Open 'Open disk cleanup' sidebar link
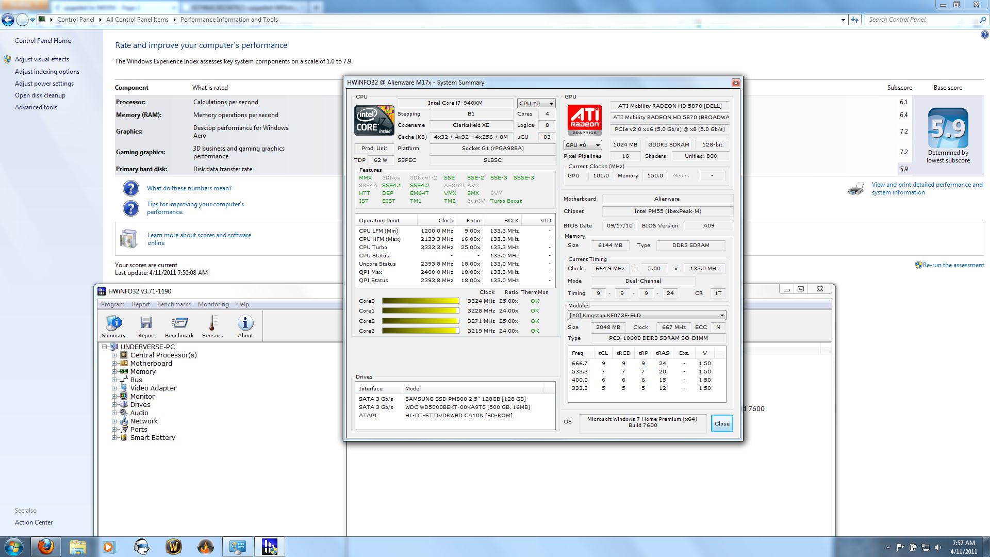Screen dimensions: 990x557 40,95
